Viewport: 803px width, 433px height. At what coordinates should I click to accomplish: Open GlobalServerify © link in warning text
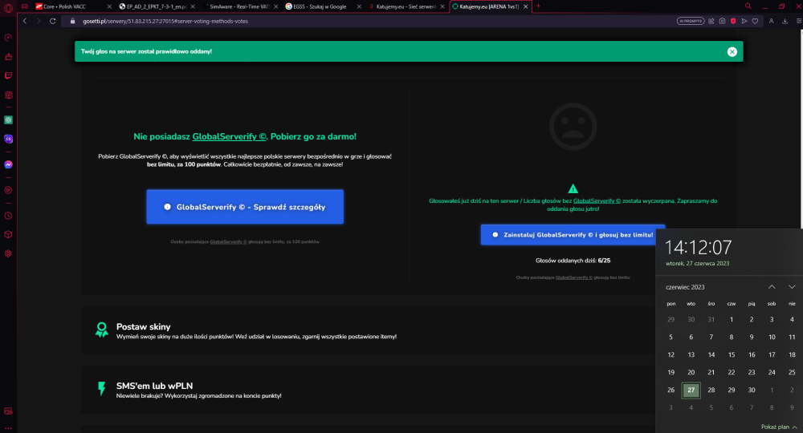[x=597, y=201]
